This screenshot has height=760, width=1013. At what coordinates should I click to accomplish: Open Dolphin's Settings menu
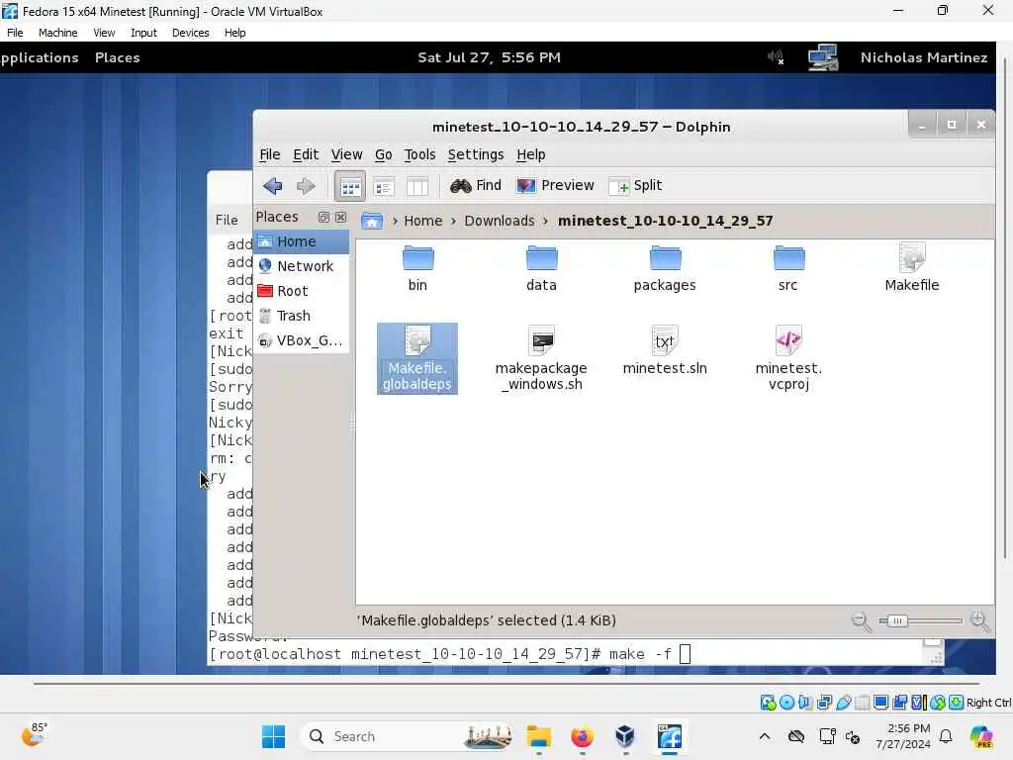point(476,154)
